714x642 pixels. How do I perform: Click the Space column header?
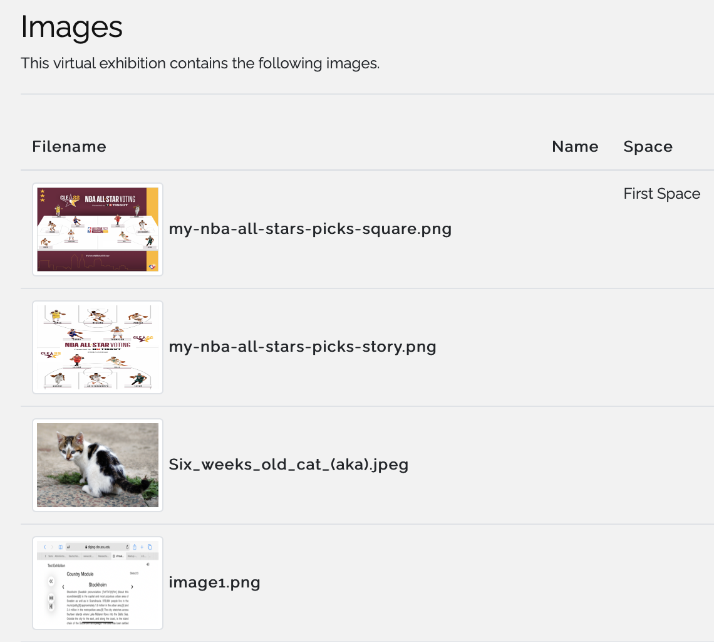(648, 147)
